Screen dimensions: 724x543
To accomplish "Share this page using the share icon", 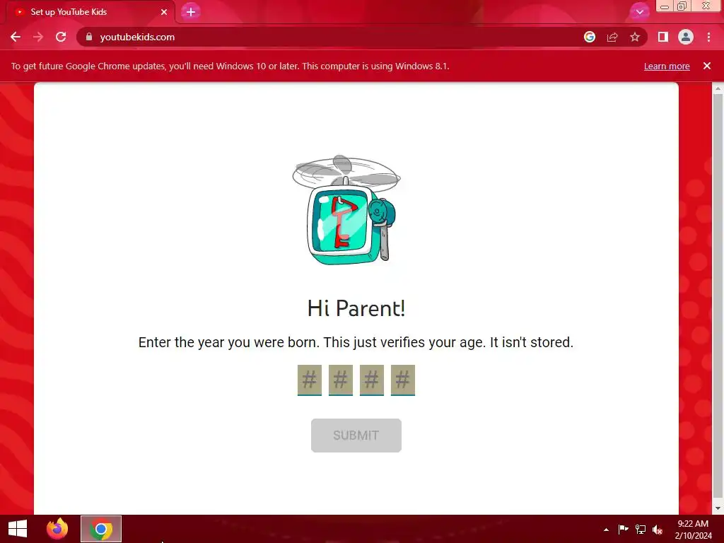I will (612, 37).
